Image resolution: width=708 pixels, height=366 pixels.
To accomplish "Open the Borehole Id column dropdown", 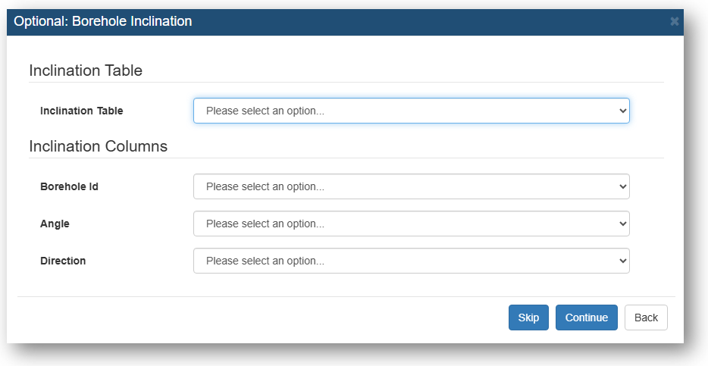I will click(412, 186).
